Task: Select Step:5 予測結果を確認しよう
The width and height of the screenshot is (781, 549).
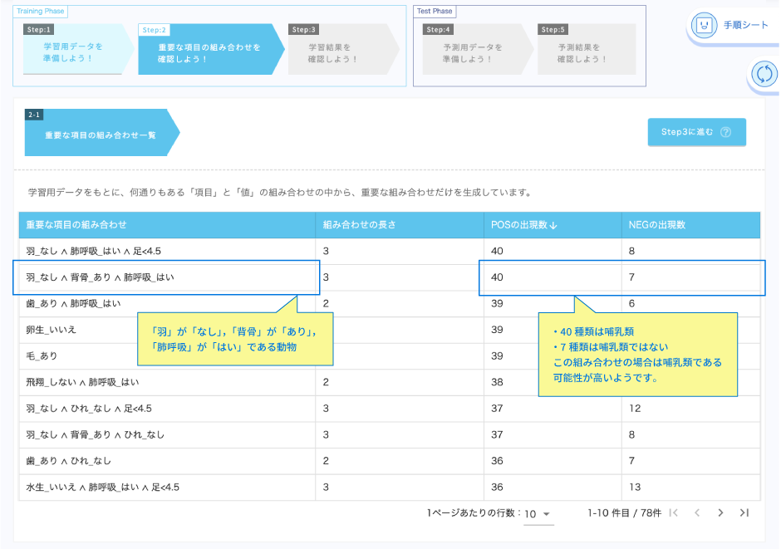Action: coord(587,49)
